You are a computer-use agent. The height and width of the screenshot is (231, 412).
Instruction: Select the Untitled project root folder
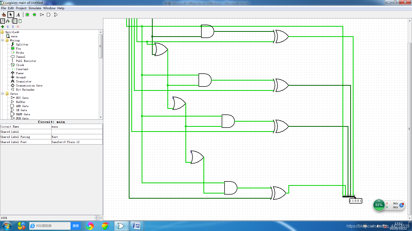(12, 32)
